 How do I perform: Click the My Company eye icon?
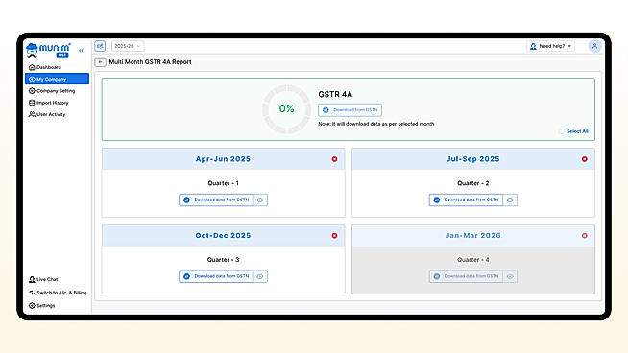(x=32, y=79)
